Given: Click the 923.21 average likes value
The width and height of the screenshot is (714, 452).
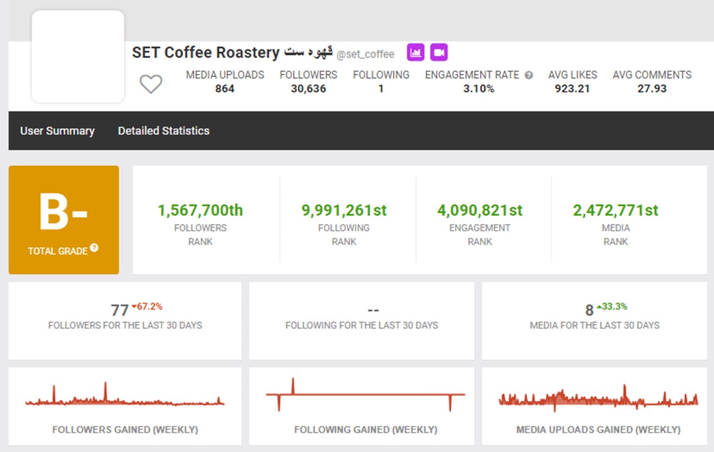Looking at the screenshot, I should click(572, 89).
